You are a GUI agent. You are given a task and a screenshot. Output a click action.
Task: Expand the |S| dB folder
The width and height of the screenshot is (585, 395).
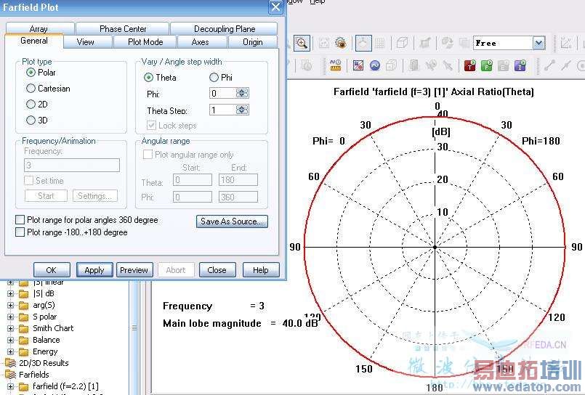(10, 293)
